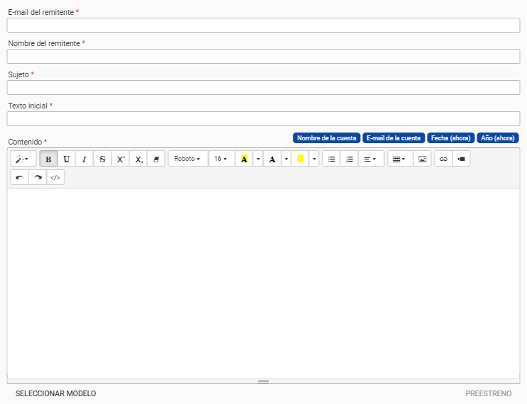Click SELECCIONAR MODELO button

click(x=56, y=393)
